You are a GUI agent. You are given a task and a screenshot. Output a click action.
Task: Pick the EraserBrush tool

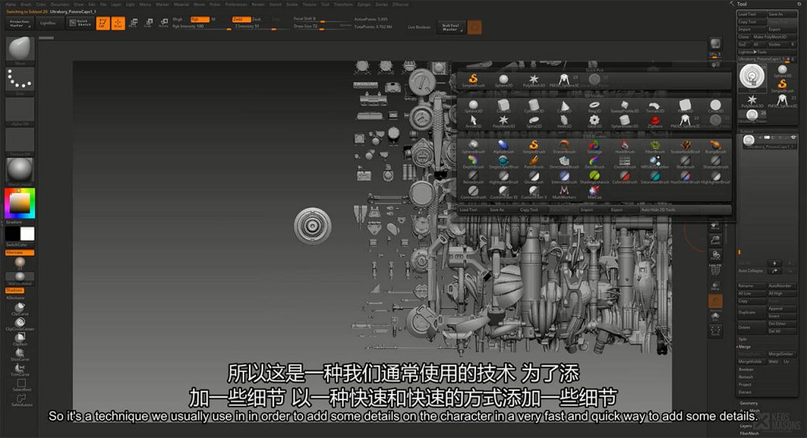[x=564, y=147]
